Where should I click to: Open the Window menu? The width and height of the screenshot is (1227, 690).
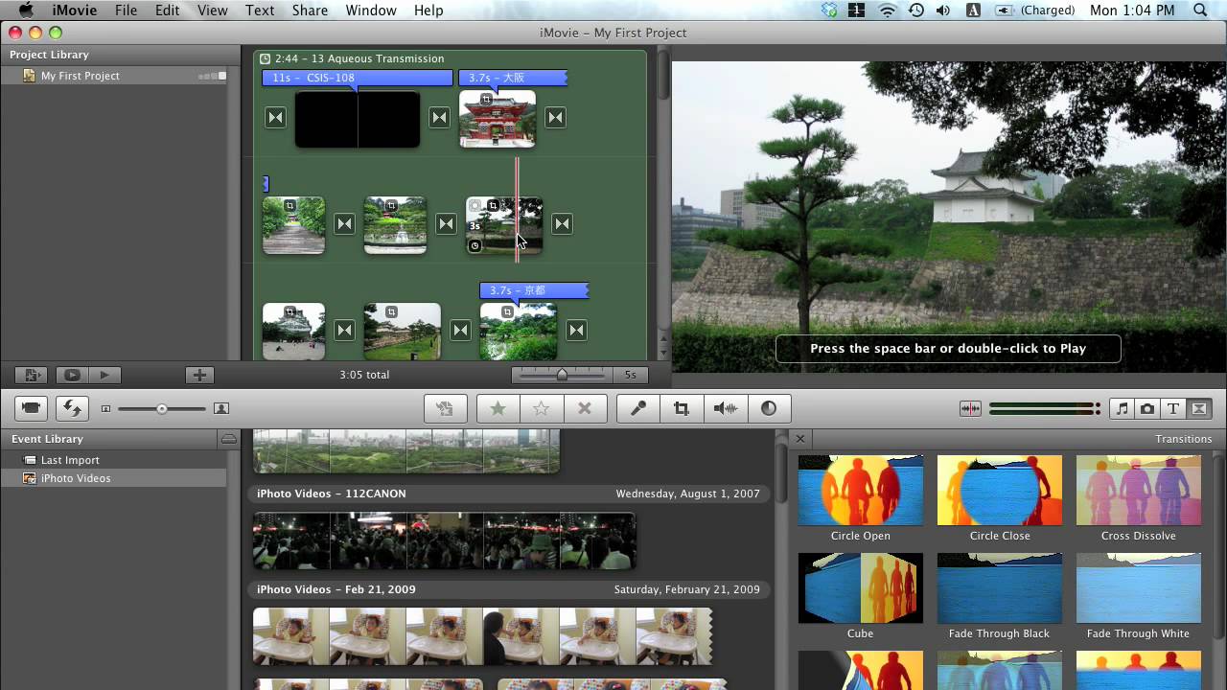pos(371,11)
